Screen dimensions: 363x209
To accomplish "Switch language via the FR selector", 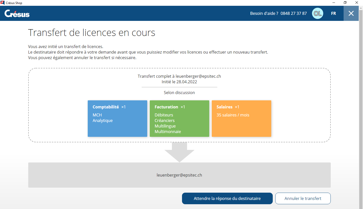I will click(334, 14).
